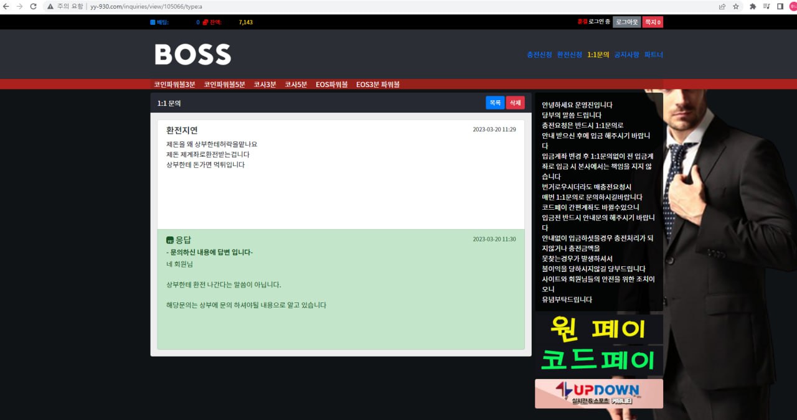Image resolution: width=797 pixels, height=420 pixels.
Task: Open the browser extensions puzzle icon
Action: pos(752,6)
